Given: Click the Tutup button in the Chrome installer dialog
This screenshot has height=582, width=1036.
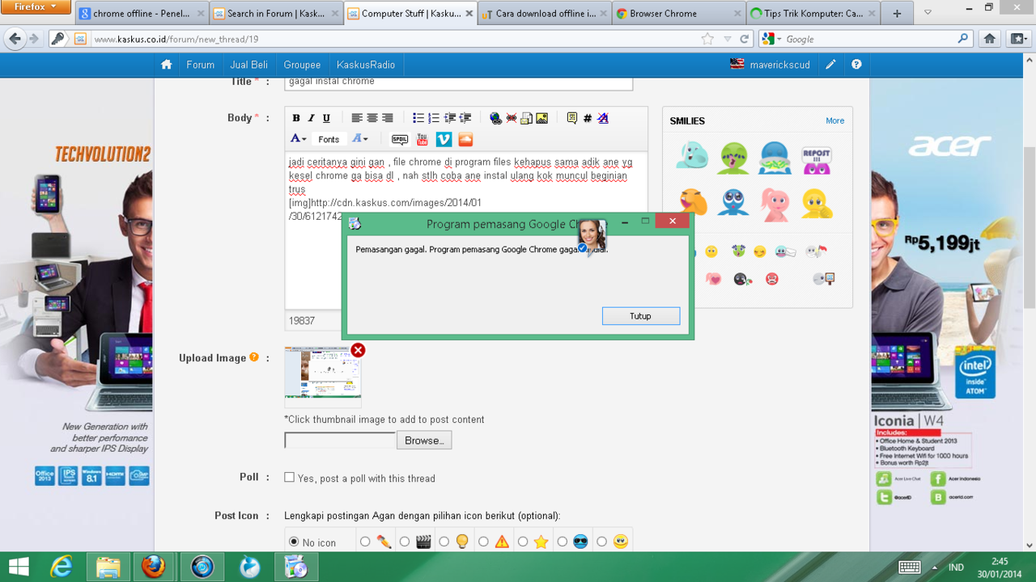Looking at the screenshot, I should pyautogui.click(x=640, y=315).
